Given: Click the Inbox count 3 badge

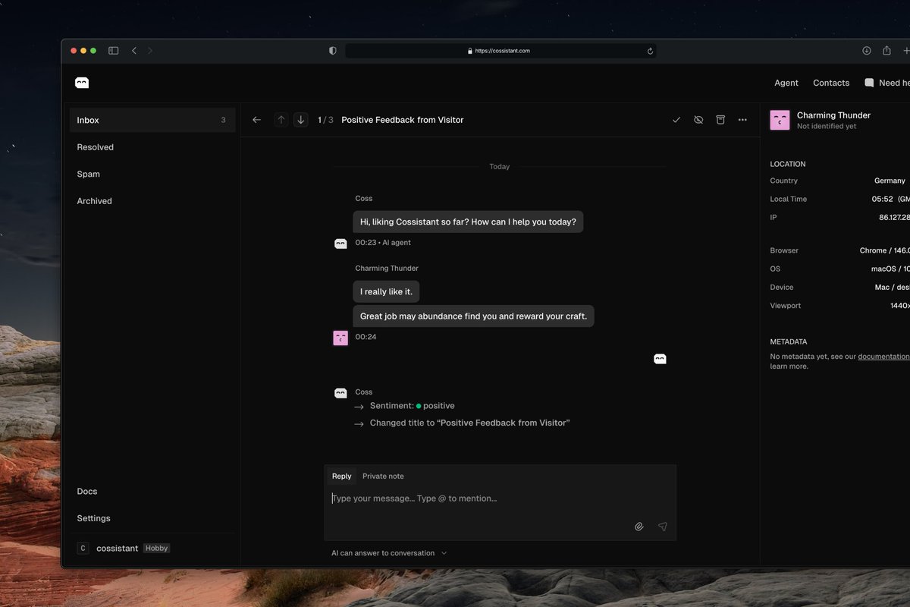Looking at the screenshot, I should click(223, 120).
